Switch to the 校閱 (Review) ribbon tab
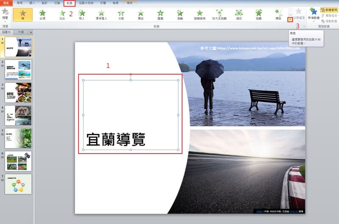This screenshot has height=224, width=339. click(103, 3)
